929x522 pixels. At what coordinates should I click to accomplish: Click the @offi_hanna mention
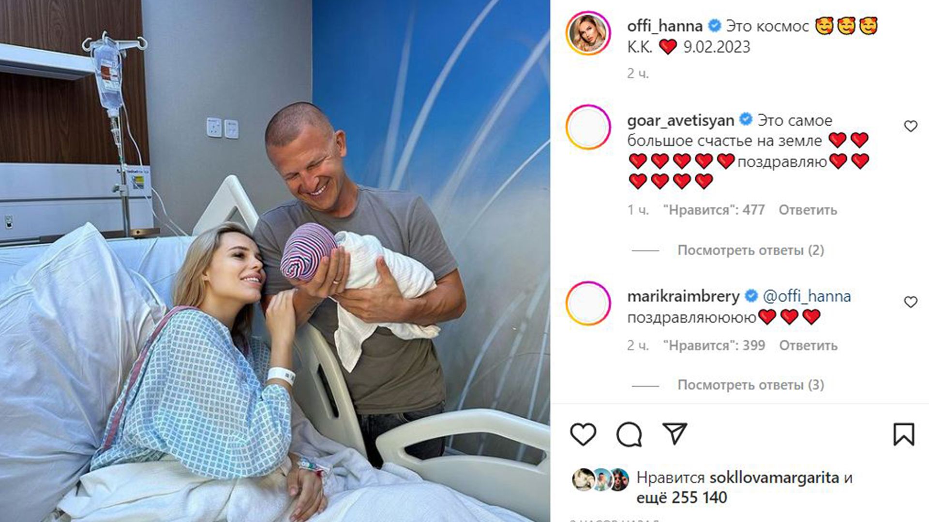[807, 296]
